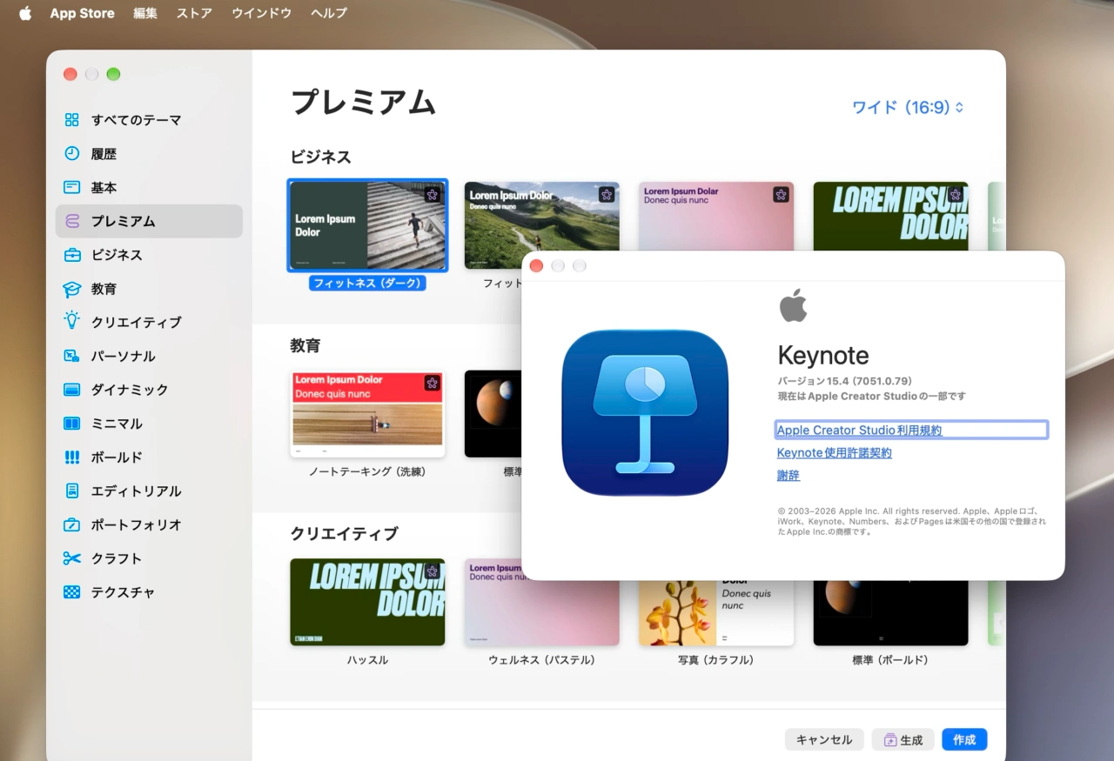This screenshot has height=761, width=1114.
Task: Click the ポートフォリオ sidebar icon
Action: 71,525
